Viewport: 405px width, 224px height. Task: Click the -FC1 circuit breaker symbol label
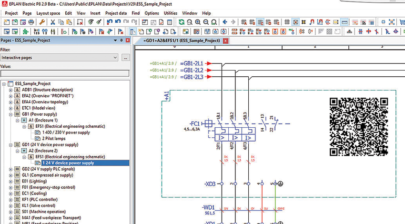coord(195,123)
